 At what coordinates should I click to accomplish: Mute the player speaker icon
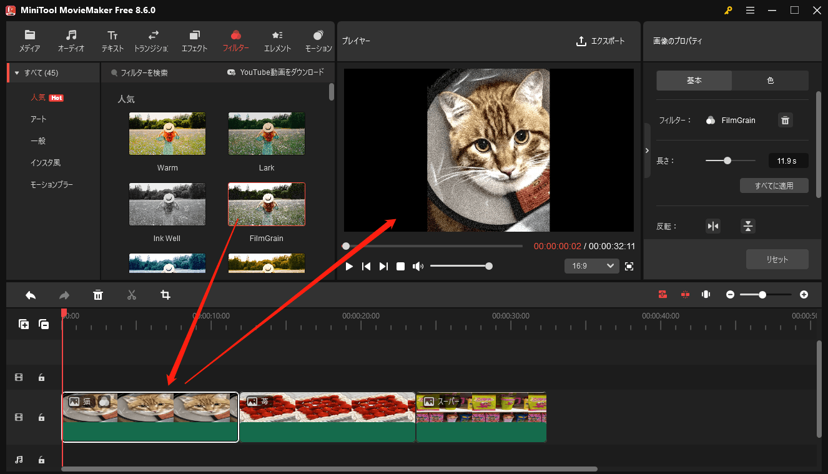pos(418,265)
